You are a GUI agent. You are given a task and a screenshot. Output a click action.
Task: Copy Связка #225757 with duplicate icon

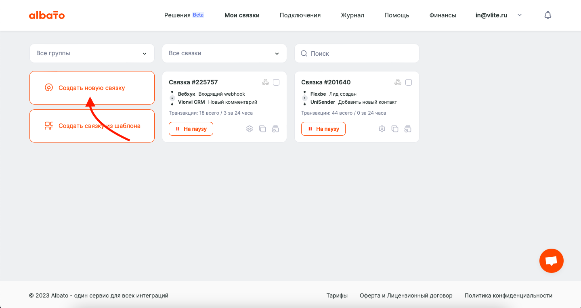[x=262, y=129]
